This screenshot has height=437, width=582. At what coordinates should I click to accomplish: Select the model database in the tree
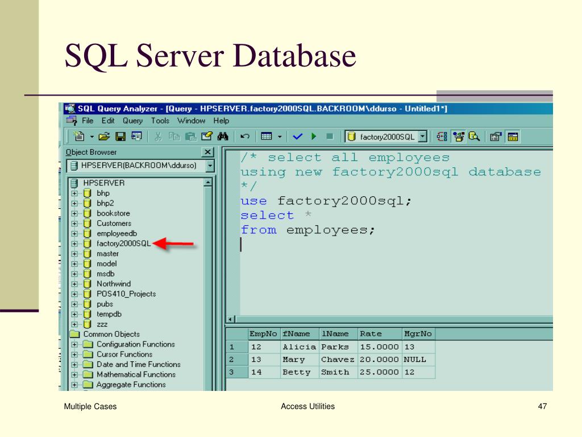pyautogui.click(x=106, y=263)
